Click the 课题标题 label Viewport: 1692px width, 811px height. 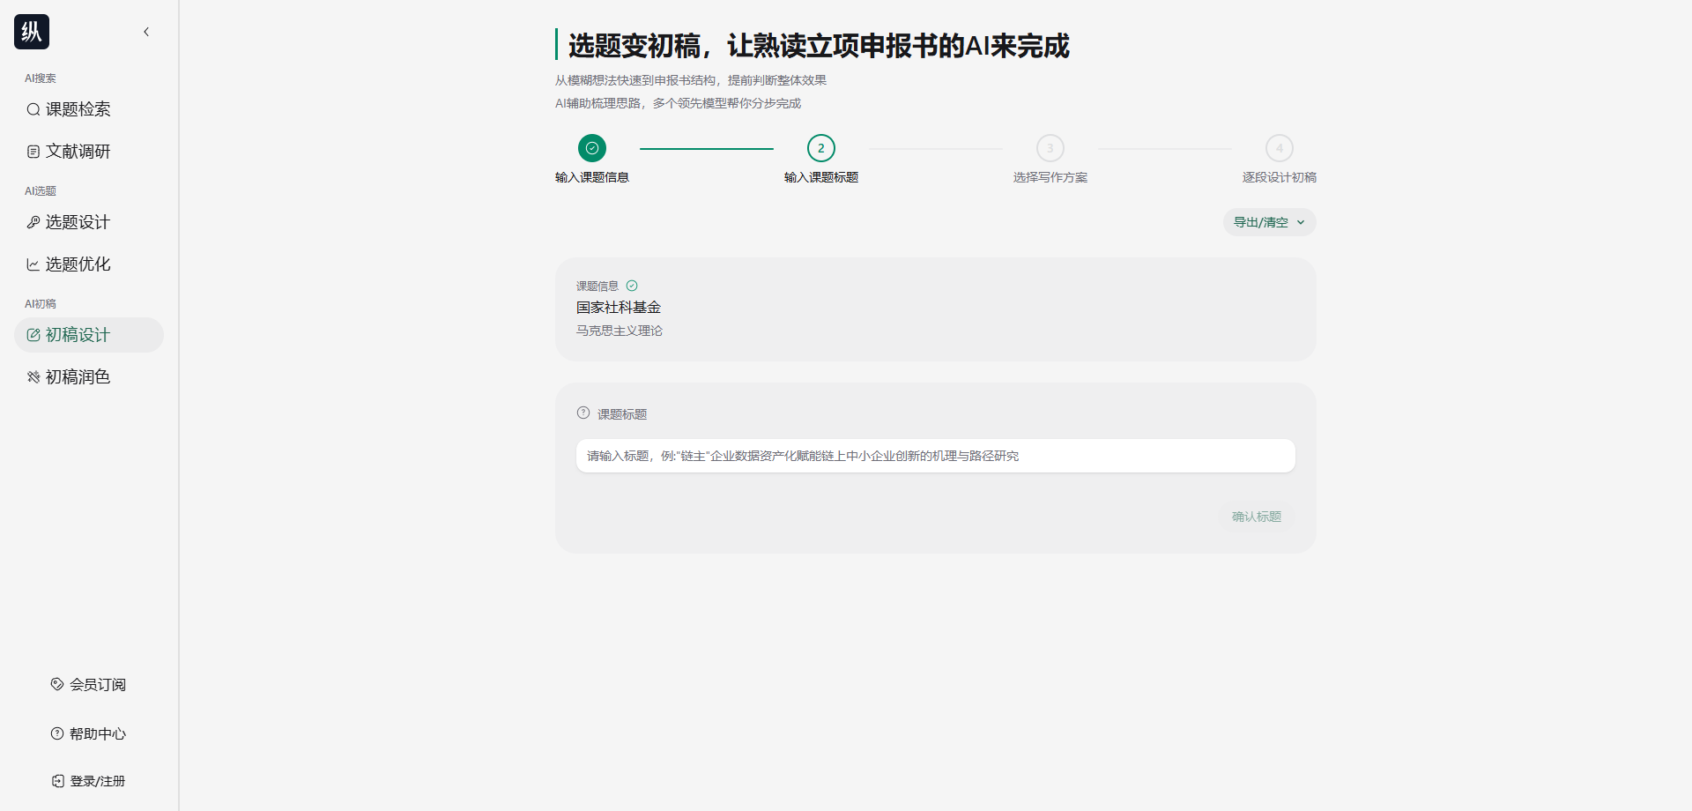(622, 414)
